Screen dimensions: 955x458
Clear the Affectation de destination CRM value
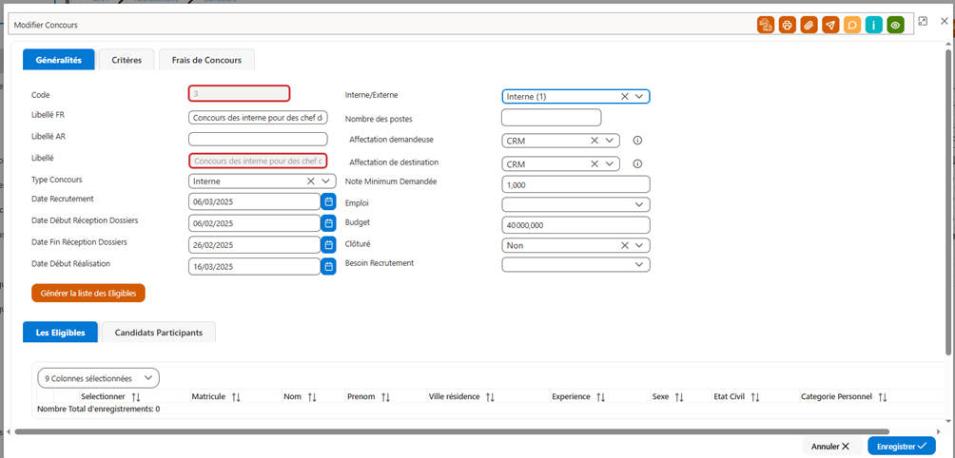click(594, 164)
